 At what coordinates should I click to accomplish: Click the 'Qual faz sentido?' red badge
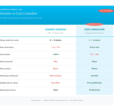coord(106,11)
